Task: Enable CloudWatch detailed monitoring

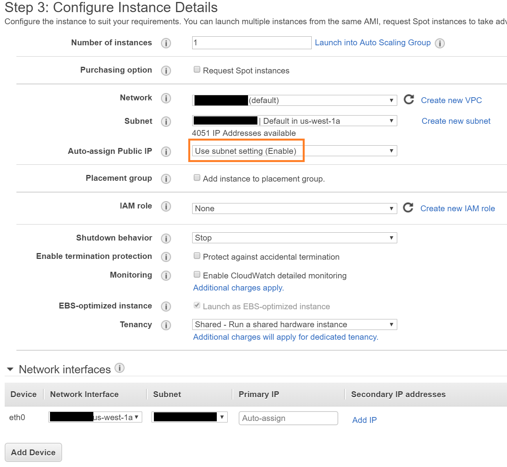Action: pos(197,274)
